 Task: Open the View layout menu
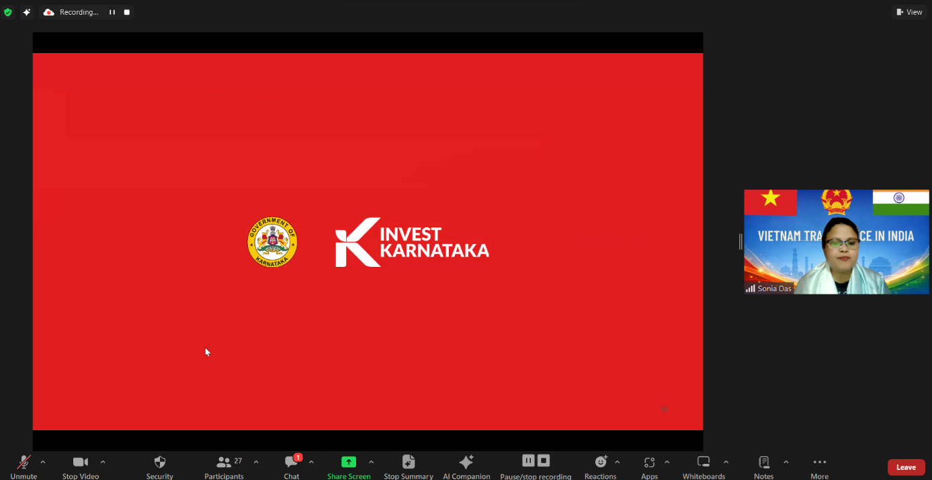(909, 12)
